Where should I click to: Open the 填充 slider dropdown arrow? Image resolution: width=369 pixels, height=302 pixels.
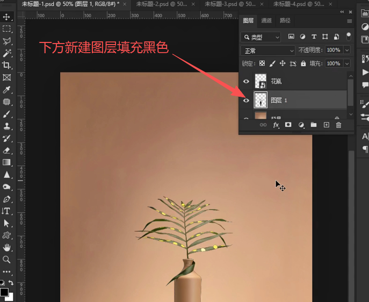[347, 63]
